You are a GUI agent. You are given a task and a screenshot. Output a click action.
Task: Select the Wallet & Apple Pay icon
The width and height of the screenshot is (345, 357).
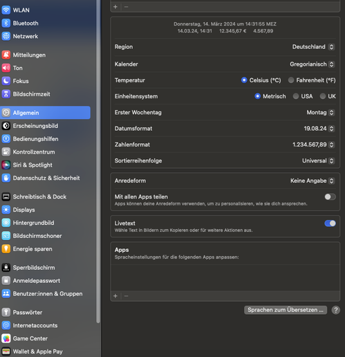coord(6,351)
